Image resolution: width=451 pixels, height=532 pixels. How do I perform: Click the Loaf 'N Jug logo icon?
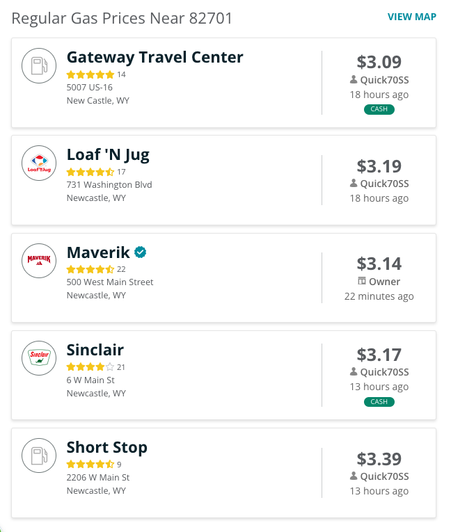[39, 163]
